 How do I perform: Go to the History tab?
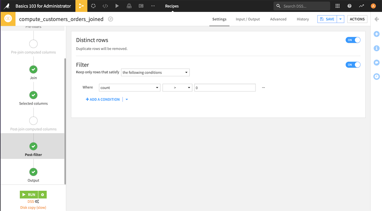coord(303,19)
